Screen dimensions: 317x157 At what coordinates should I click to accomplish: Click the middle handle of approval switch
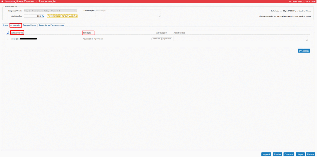pos(162,39)
